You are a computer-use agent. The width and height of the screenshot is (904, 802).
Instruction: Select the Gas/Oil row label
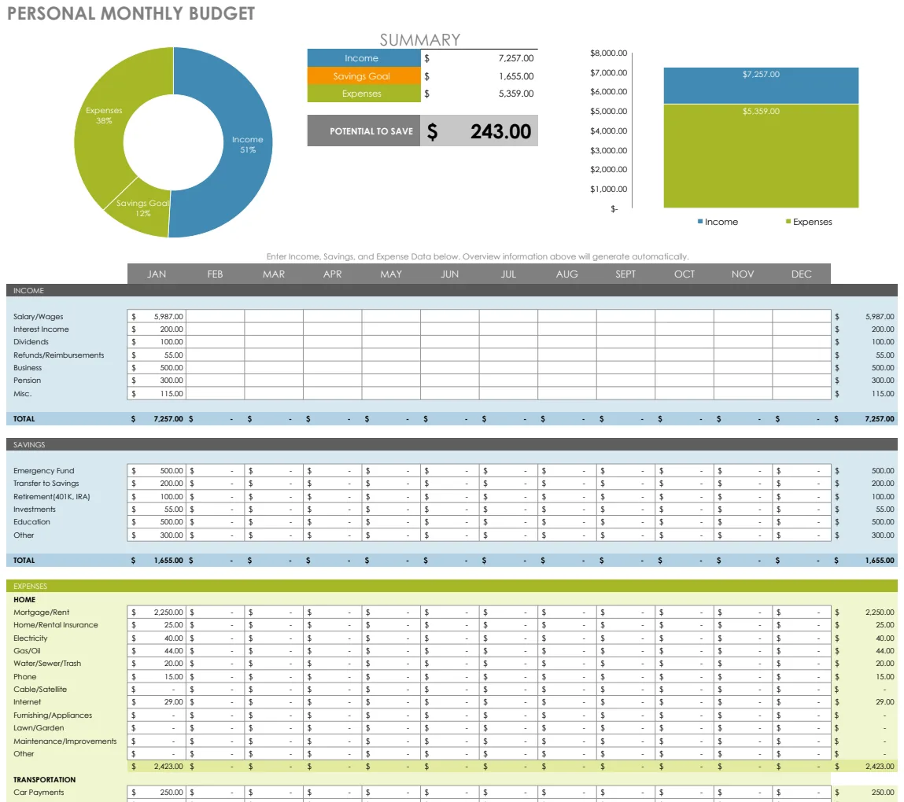(x=27, y=651)
